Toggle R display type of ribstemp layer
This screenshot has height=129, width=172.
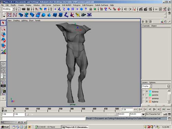pos(147,92)
